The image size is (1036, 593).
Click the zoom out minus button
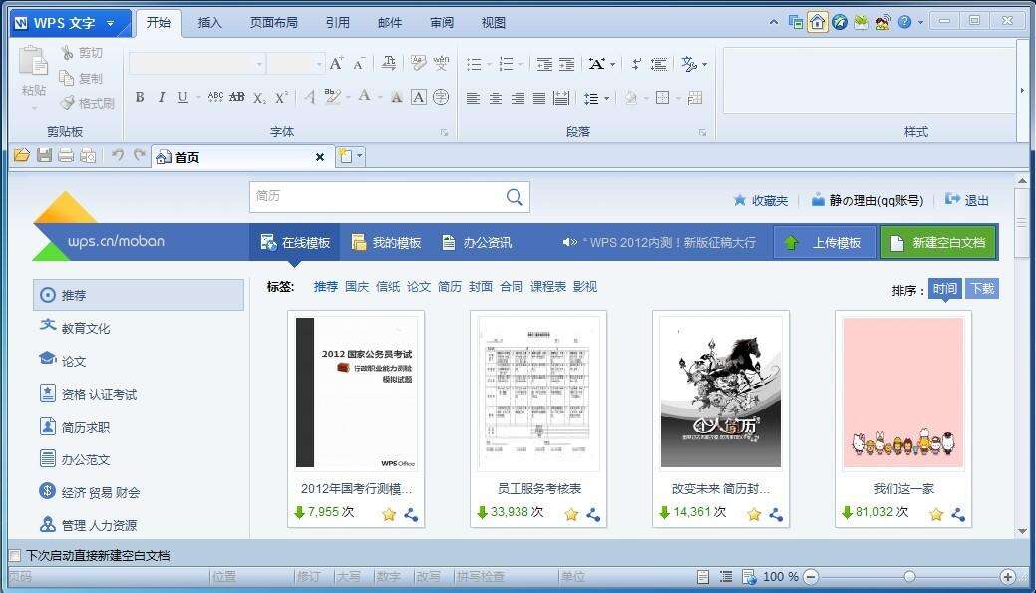coord(811,576)
